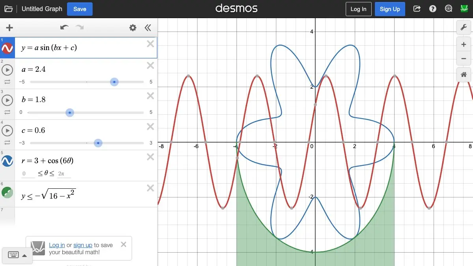
Task: Delete the c = 0.6 expression
Action: 150,126
